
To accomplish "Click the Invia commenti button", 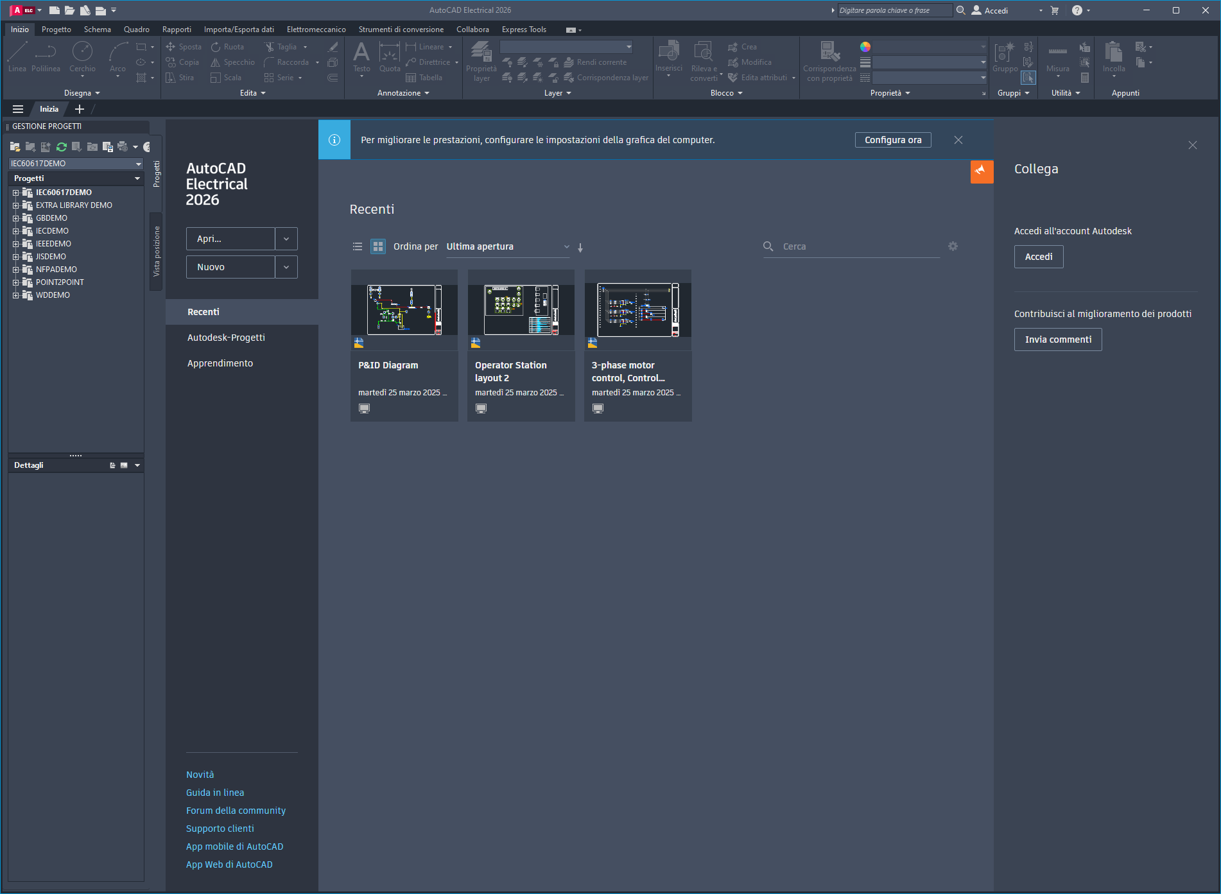I will click(1058, 340).
